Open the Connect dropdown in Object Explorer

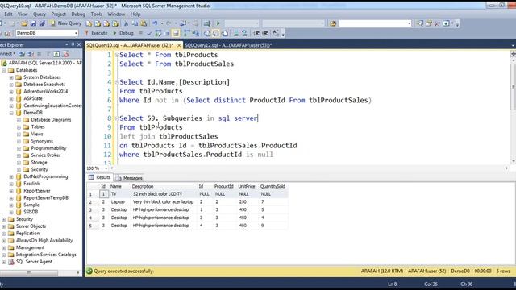(x=15, y=54)
